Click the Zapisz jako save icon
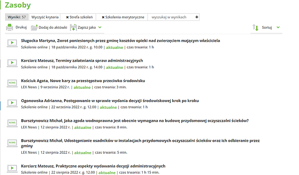 tap(73, 27)
